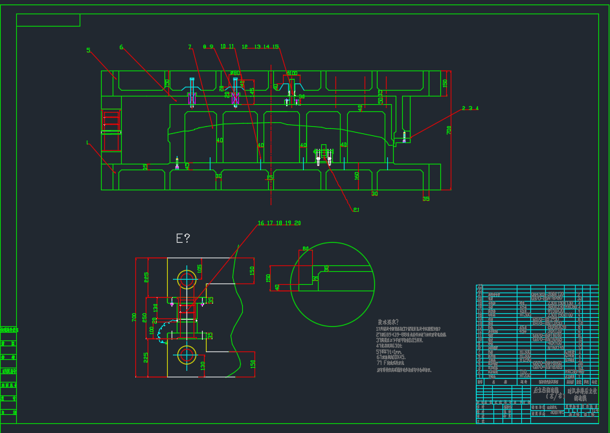Click the 700 height dimension on main view

(x=448, y=131)
